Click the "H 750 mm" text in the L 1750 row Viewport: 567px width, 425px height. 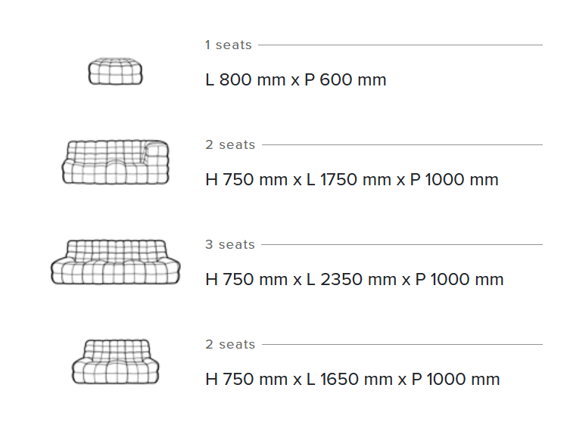pyautogui.click(x=246, y=180)
